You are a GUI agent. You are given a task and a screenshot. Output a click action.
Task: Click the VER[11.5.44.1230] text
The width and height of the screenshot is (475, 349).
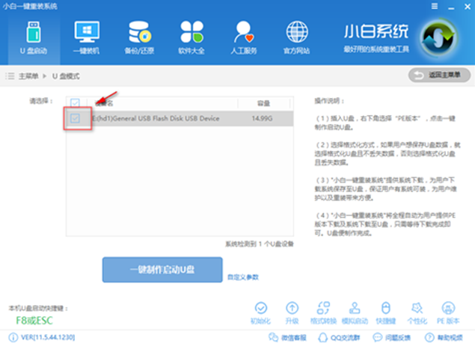click(48, 337)
